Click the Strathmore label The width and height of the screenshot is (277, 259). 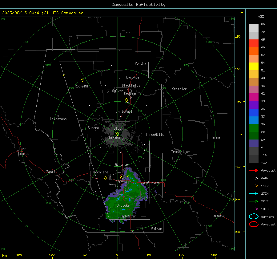coord(150,182)
